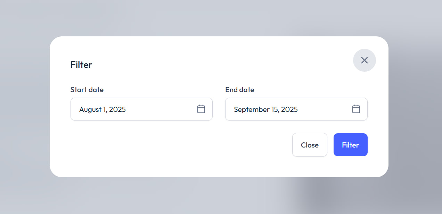Click the September 15, 2025 date field
This screenshot has width=442, height=214.
(x=285, y=109)
